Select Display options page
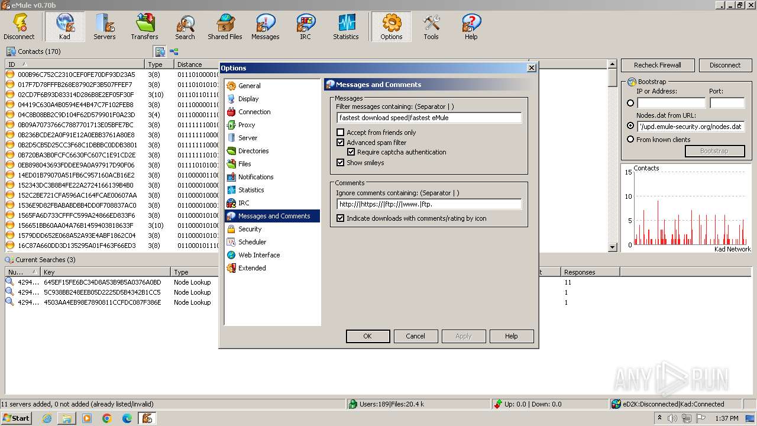757x426 pixels. coord(248,99)
